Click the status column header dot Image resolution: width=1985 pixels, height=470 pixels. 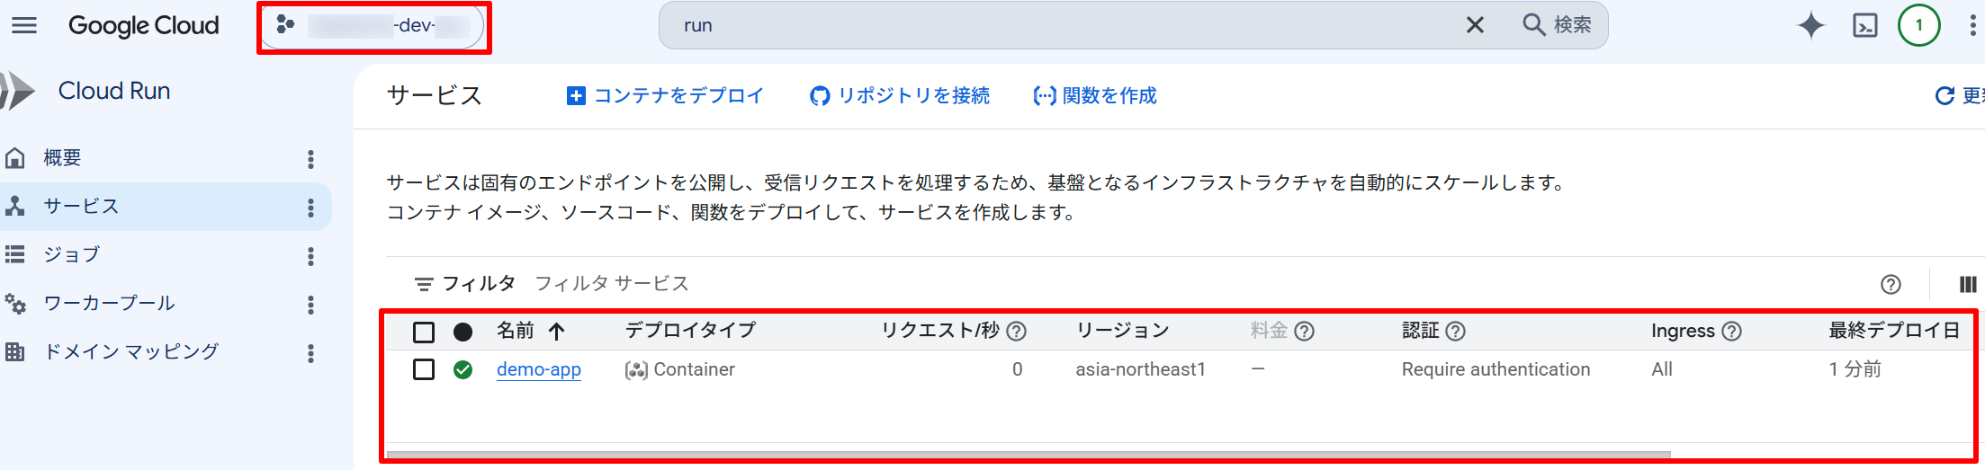[x=463, y=333]
